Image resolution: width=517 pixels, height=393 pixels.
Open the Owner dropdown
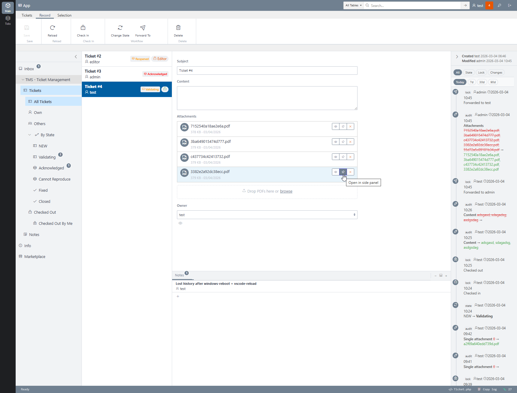coord(267,215)
